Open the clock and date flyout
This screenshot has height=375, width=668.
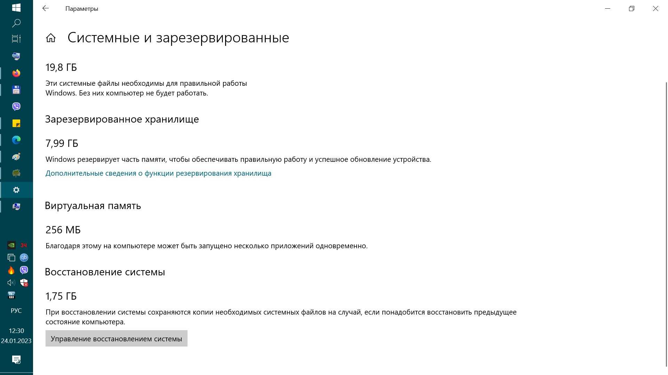click(16, 336)
